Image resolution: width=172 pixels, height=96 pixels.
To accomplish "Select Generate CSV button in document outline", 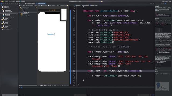I will click(27, 12).
